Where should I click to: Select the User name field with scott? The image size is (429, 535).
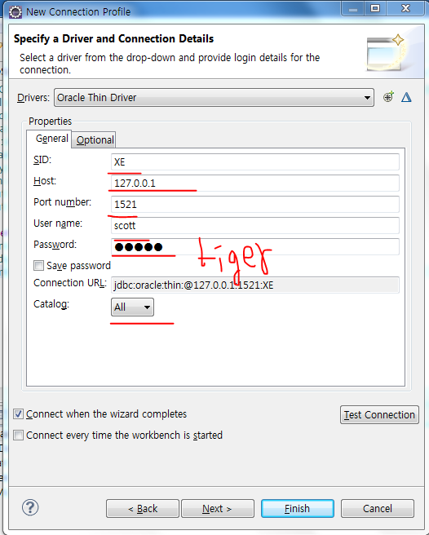pos(255,225)
